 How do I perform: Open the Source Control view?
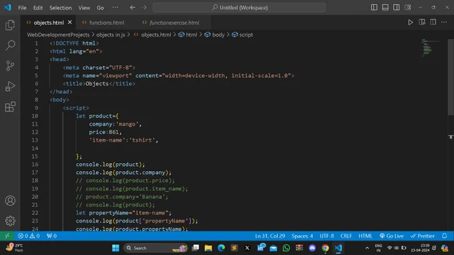pyautogui.click(x=10, y=65)
